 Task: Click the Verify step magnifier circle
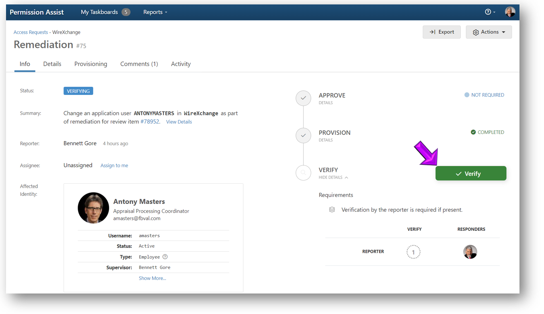coord(303,172)
